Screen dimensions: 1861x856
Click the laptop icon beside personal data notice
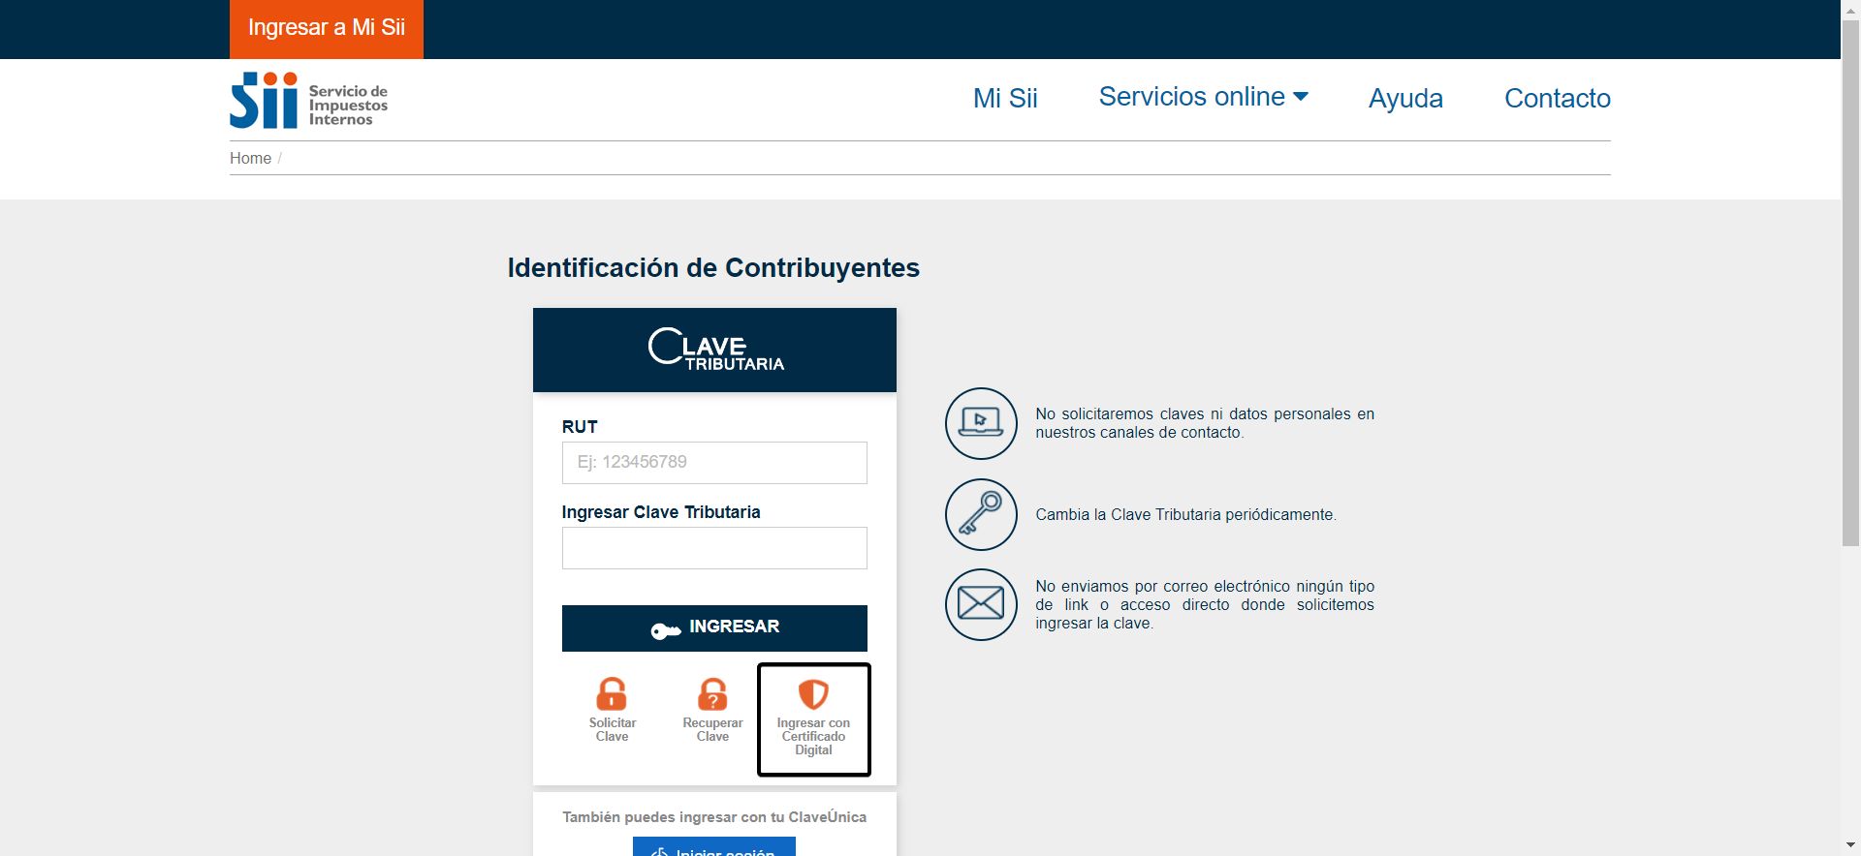pos(981,423)
